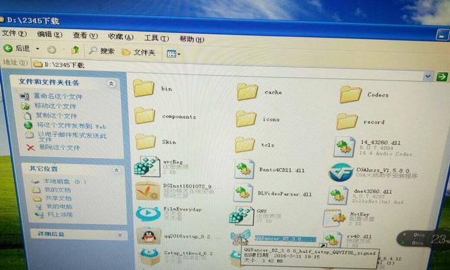Select the highlighted QQDancer setup file name
This screenshot has width=450, height=270.
coord(285,239)
